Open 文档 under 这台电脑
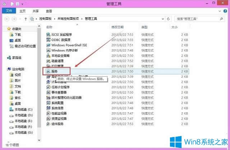 pyautogui.click(x=15, y=86)
